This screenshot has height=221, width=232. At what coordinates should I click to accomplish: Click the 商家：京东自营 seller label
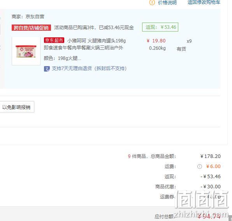(x=28, y=17)
